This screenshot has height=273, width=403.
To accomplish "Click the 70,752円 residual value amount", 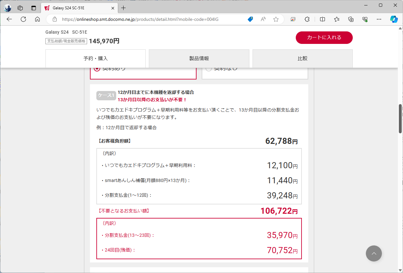I will 282,250.
